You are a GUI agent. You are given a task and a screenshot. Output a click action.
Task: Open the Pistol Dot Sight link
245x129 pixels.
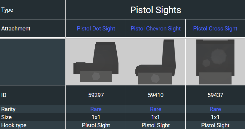pos(96,29)
